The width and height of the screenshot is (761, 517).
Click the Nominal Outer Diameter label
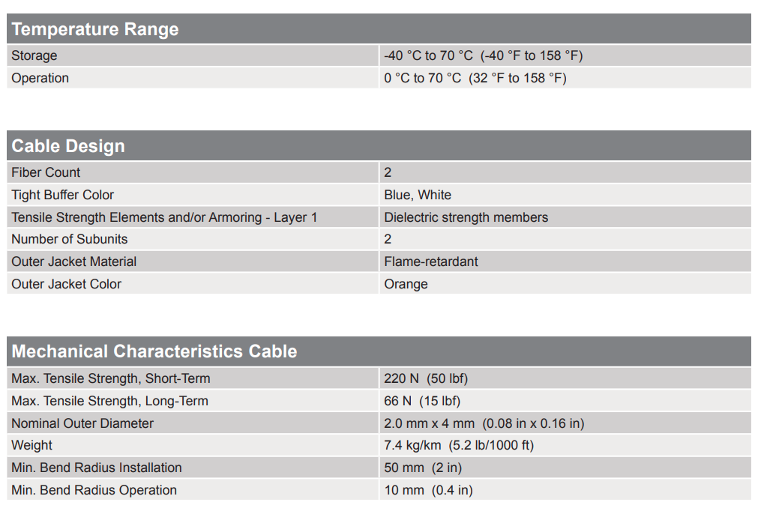(x=82, y=423)
